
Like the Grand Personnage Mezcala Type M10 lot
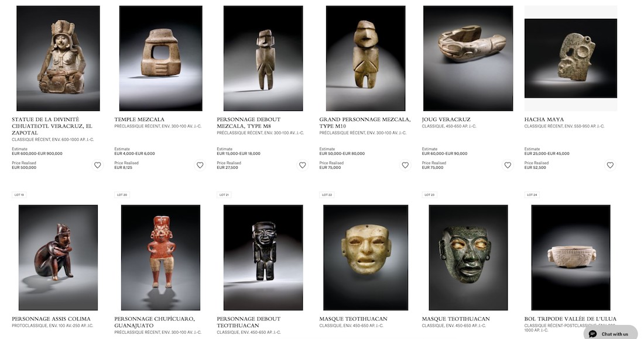coord(405,165)
